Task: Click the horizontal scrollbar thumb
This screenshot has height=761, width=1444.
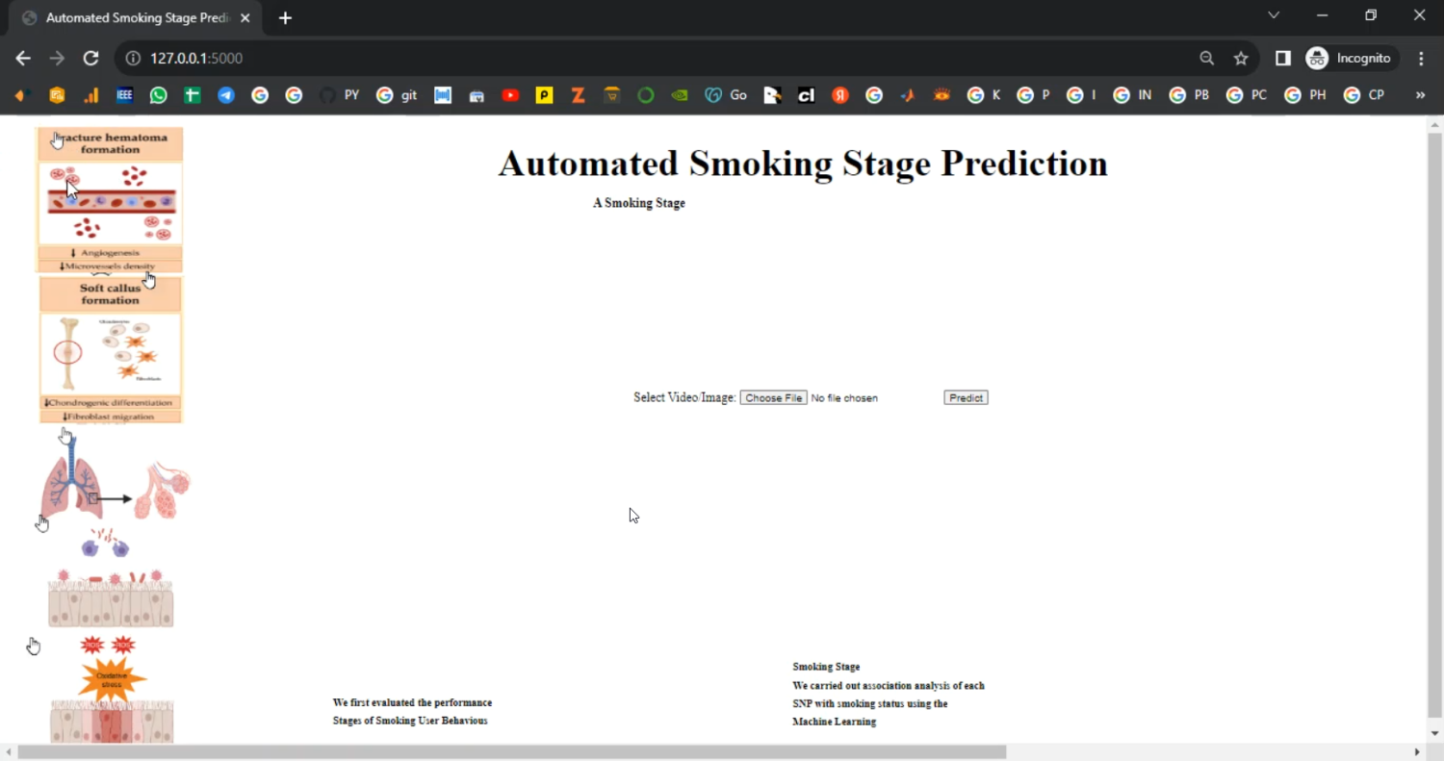Action: [512, 752]
